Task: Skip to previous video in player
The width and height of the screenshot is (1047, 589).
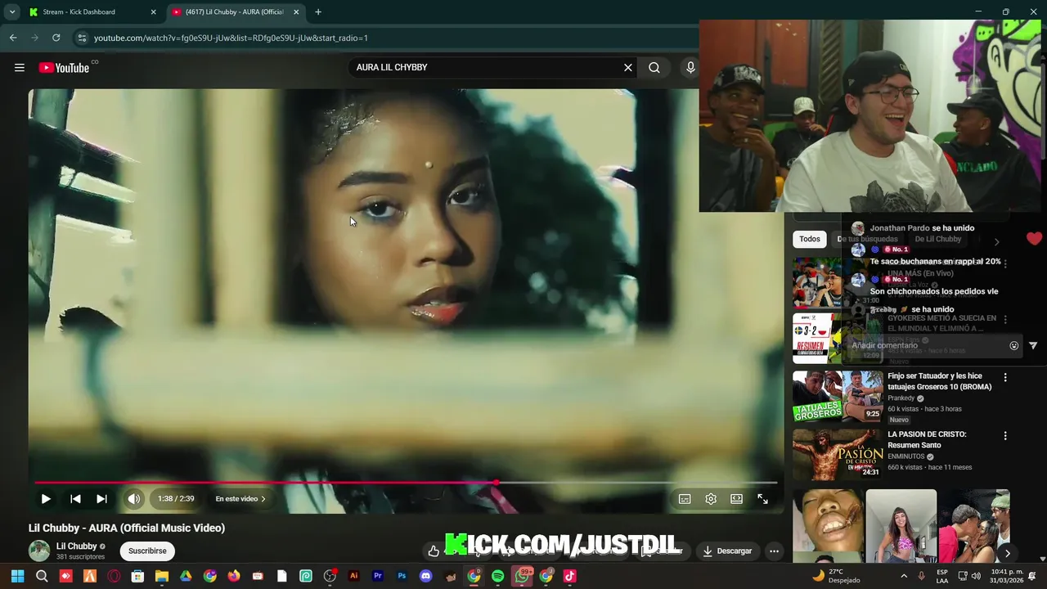Action: (75, 498)
